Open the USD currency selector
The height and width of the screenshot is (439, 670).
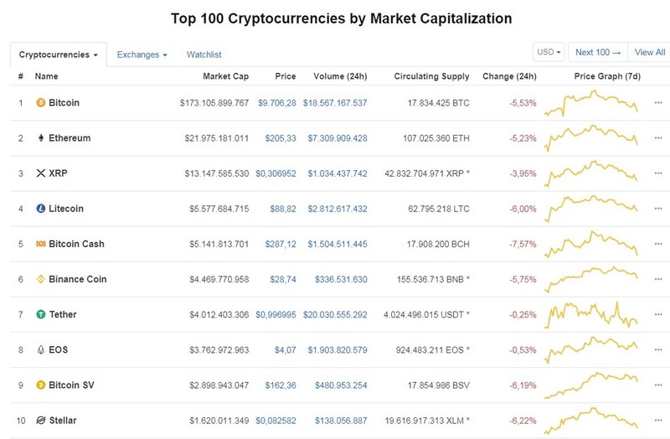point(549,52)
